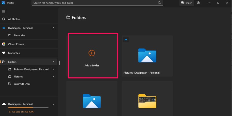Click the OneDrive storage usage bar
The width and height of the screenshot is (232, 116).
click(28, 108)
